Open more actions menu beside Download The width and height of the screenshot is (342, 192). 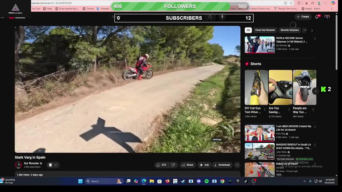coord(237,165)
